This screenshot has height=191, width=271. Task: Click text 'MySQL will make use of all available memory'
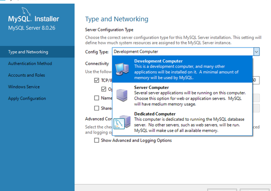tap(176, 130)
